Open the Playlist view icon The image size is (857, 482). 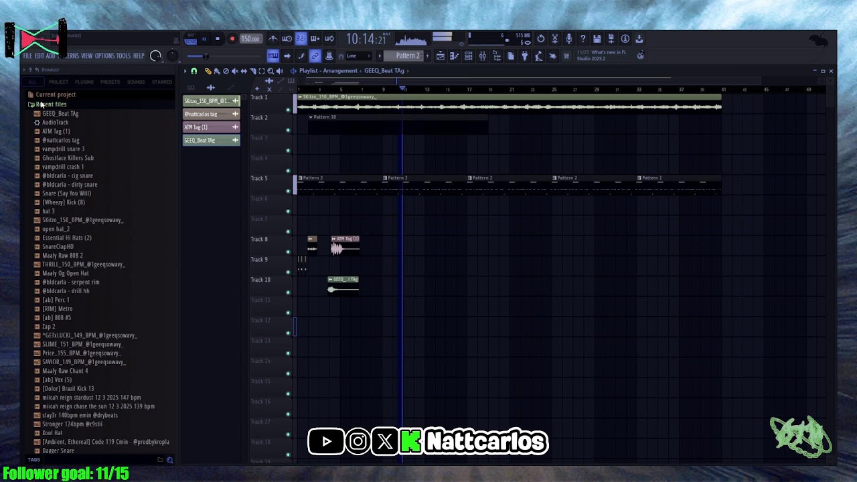tap(441, 56)
